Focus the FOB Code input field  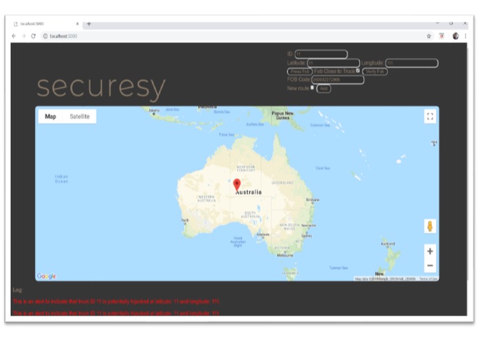click(338, 80)
